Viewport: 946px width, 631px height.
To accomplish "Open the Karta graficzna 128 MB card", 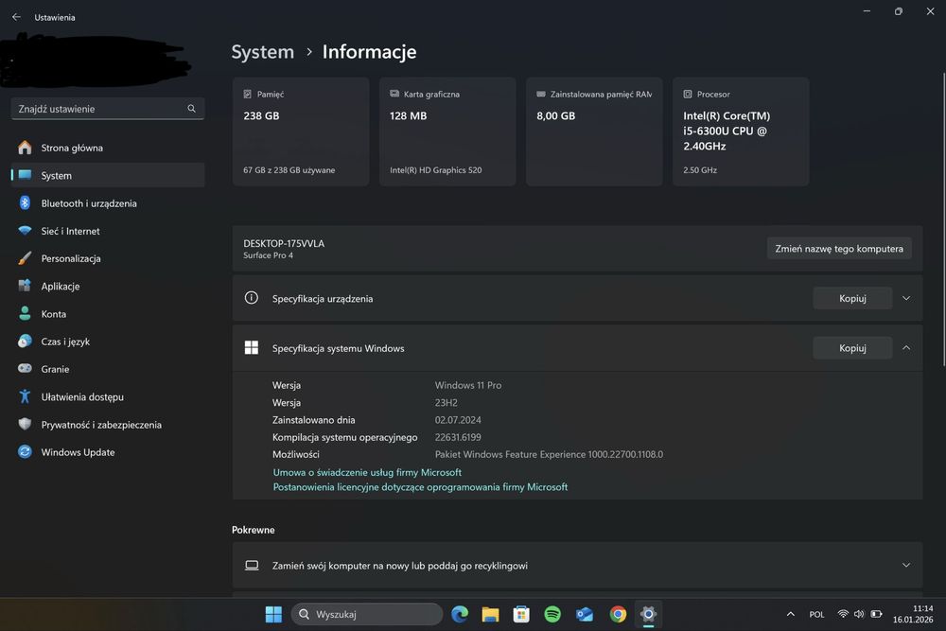I will 447,131.
